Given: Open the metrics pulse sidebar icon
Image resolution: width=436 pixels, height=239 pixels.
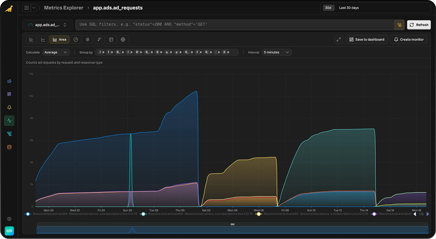Looking at the screenshot, I should 9,121.
